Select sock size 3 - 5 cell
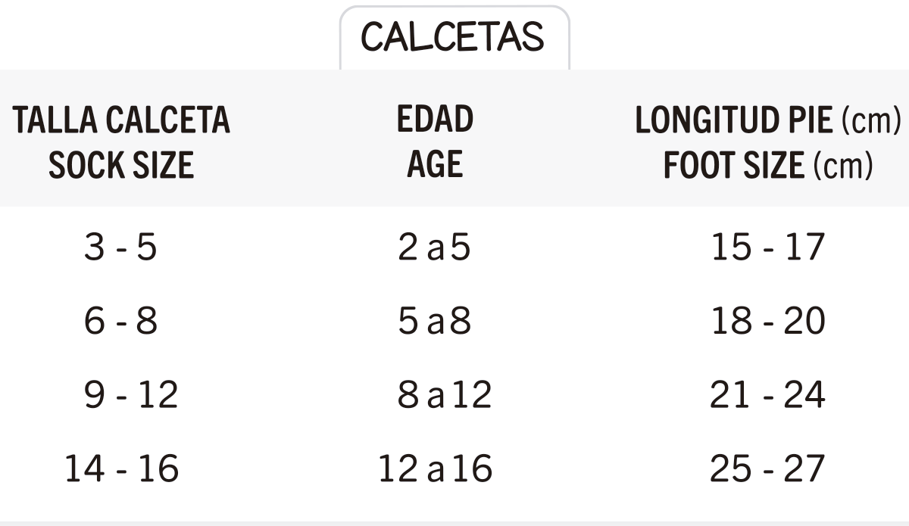 [120, 247]
